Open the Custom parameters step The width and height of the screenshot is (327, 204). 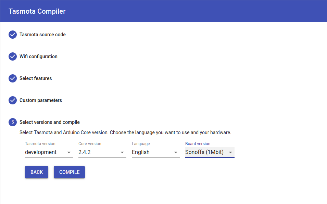[41, 100]
